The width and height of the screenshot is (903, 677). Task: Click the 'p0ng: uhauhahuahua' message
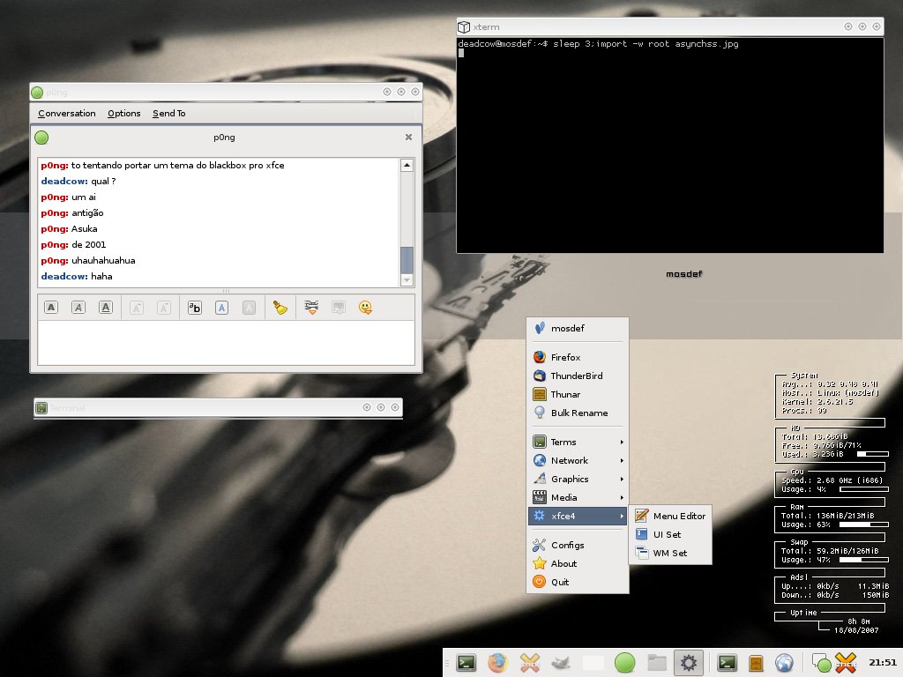pos(88,260)
